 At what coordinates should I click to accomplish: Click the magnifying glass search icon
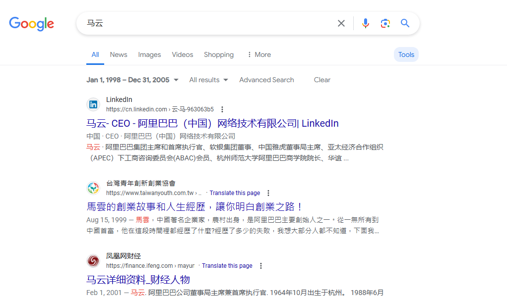(x=405, y=23)
